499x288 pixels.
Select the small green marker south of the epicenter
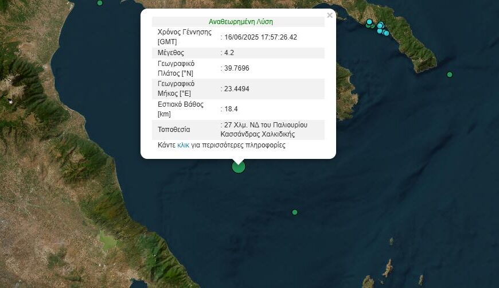[295, 212]
